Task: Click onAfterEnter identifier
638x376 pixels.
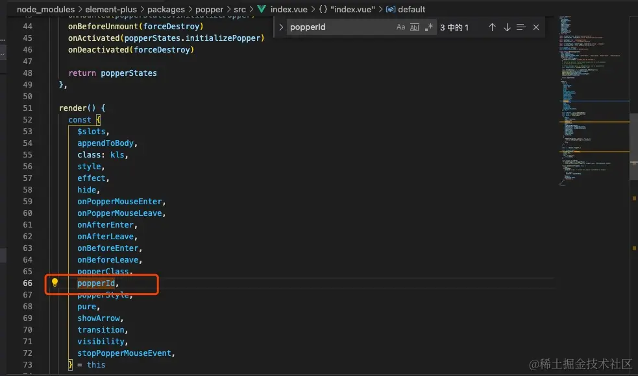Action: (105, 225)
